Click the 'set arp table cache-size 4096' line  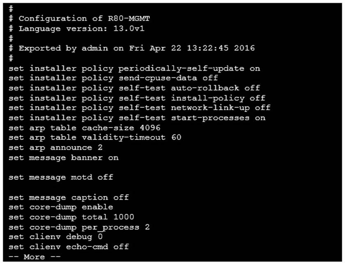coord(84,127)
